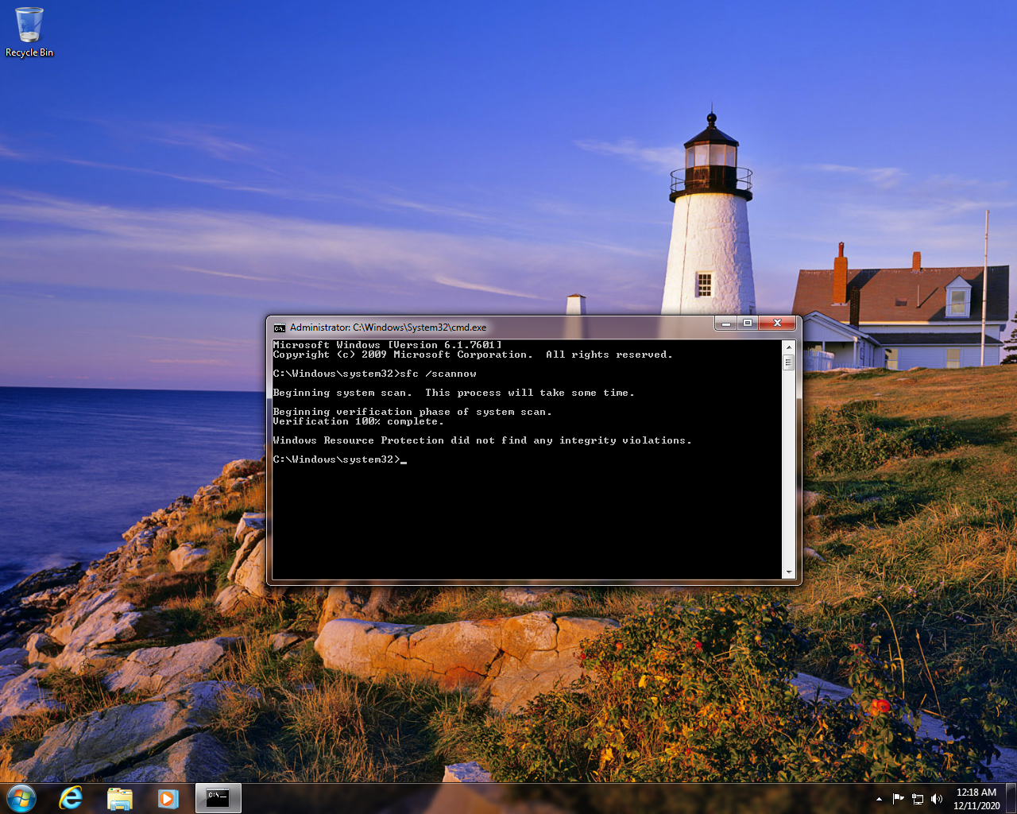1017x814 pixels.
Task: Click the 'Verification 100% complete.' line
Action: click(x=358, y=421)
